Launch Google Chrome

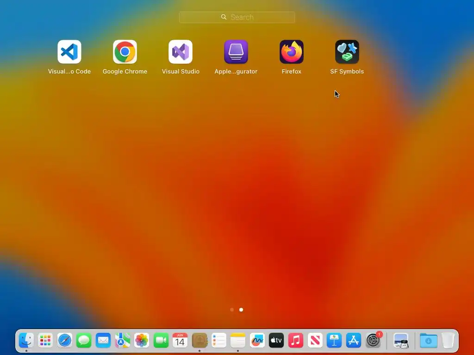pyautogui.click(x=125, y=52)
